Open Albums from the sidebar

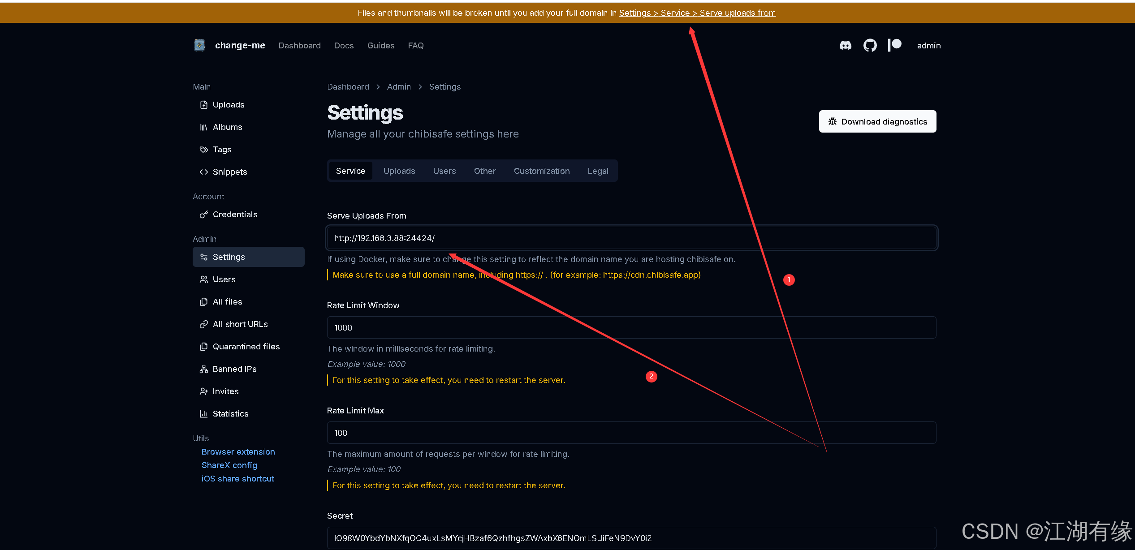(x=227, y=127)
